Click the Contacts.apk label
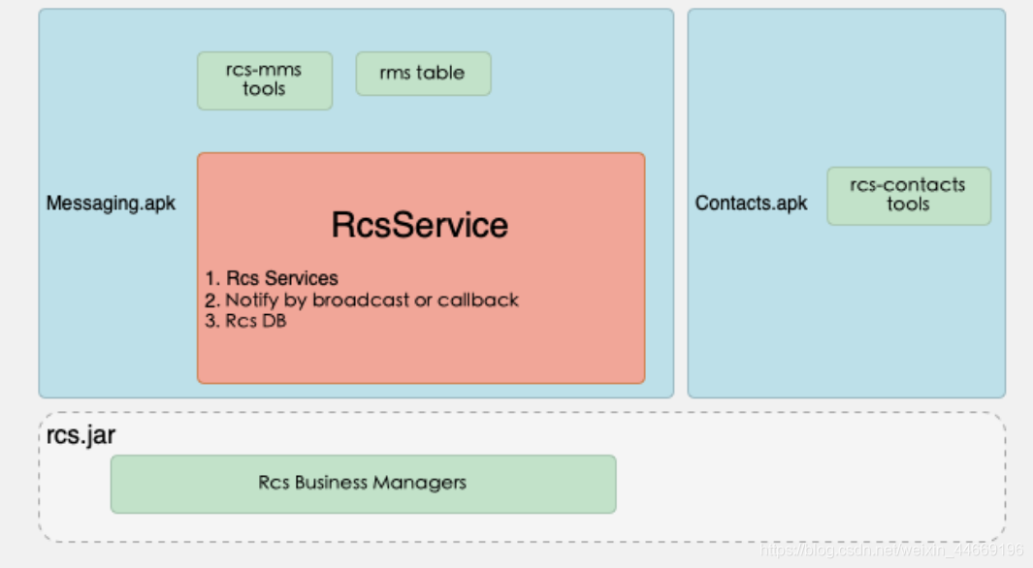 click(751, 203)
